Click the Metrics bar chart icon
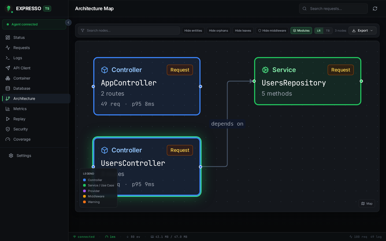Image resolution: width=386 pixels, height=241 pixels. pyautogui.click(x=8, y=109)
